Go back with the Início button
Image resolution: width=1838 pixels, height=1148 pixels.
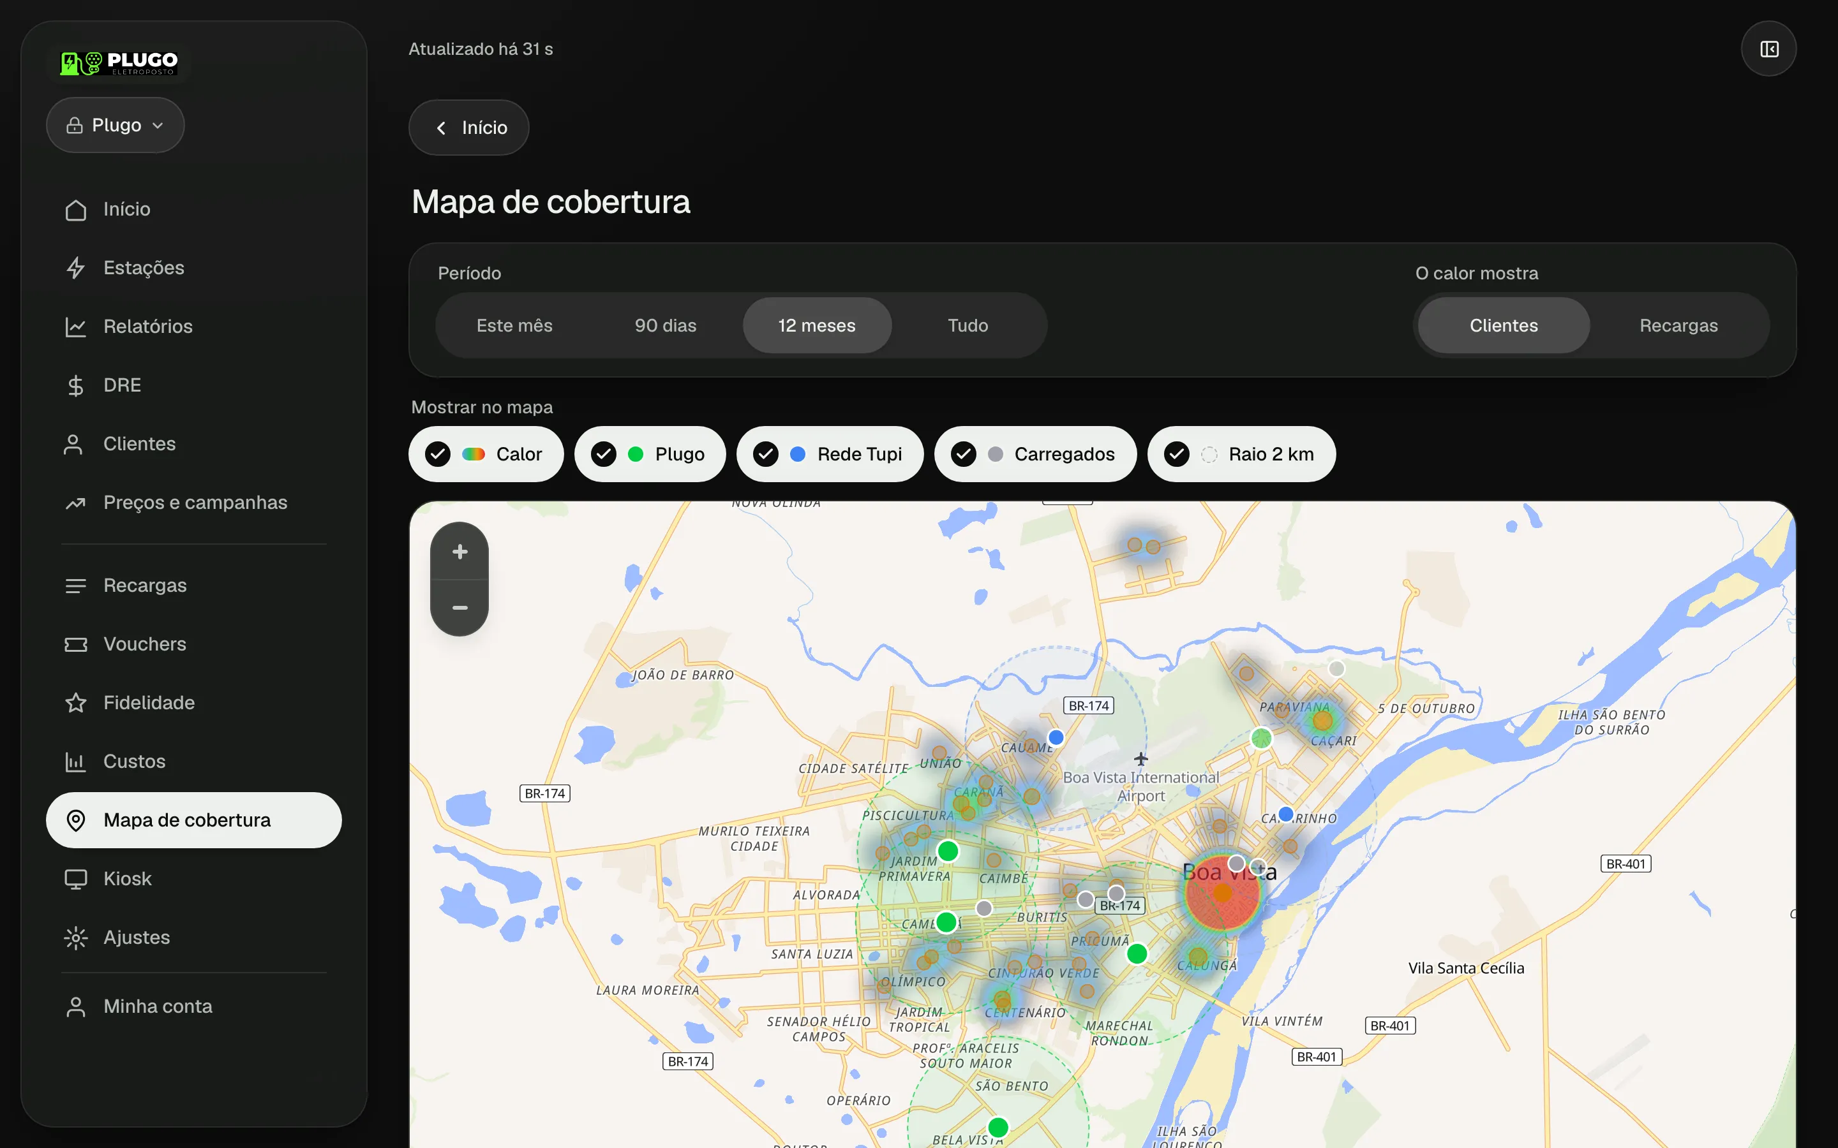(x=468, y=128)
